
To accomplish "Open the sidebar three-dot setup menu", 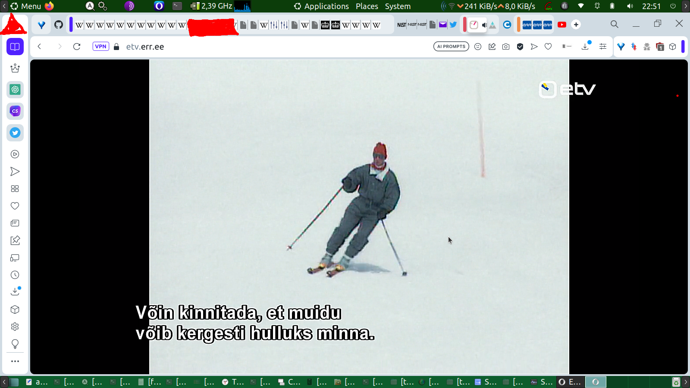I will (15, 361).
